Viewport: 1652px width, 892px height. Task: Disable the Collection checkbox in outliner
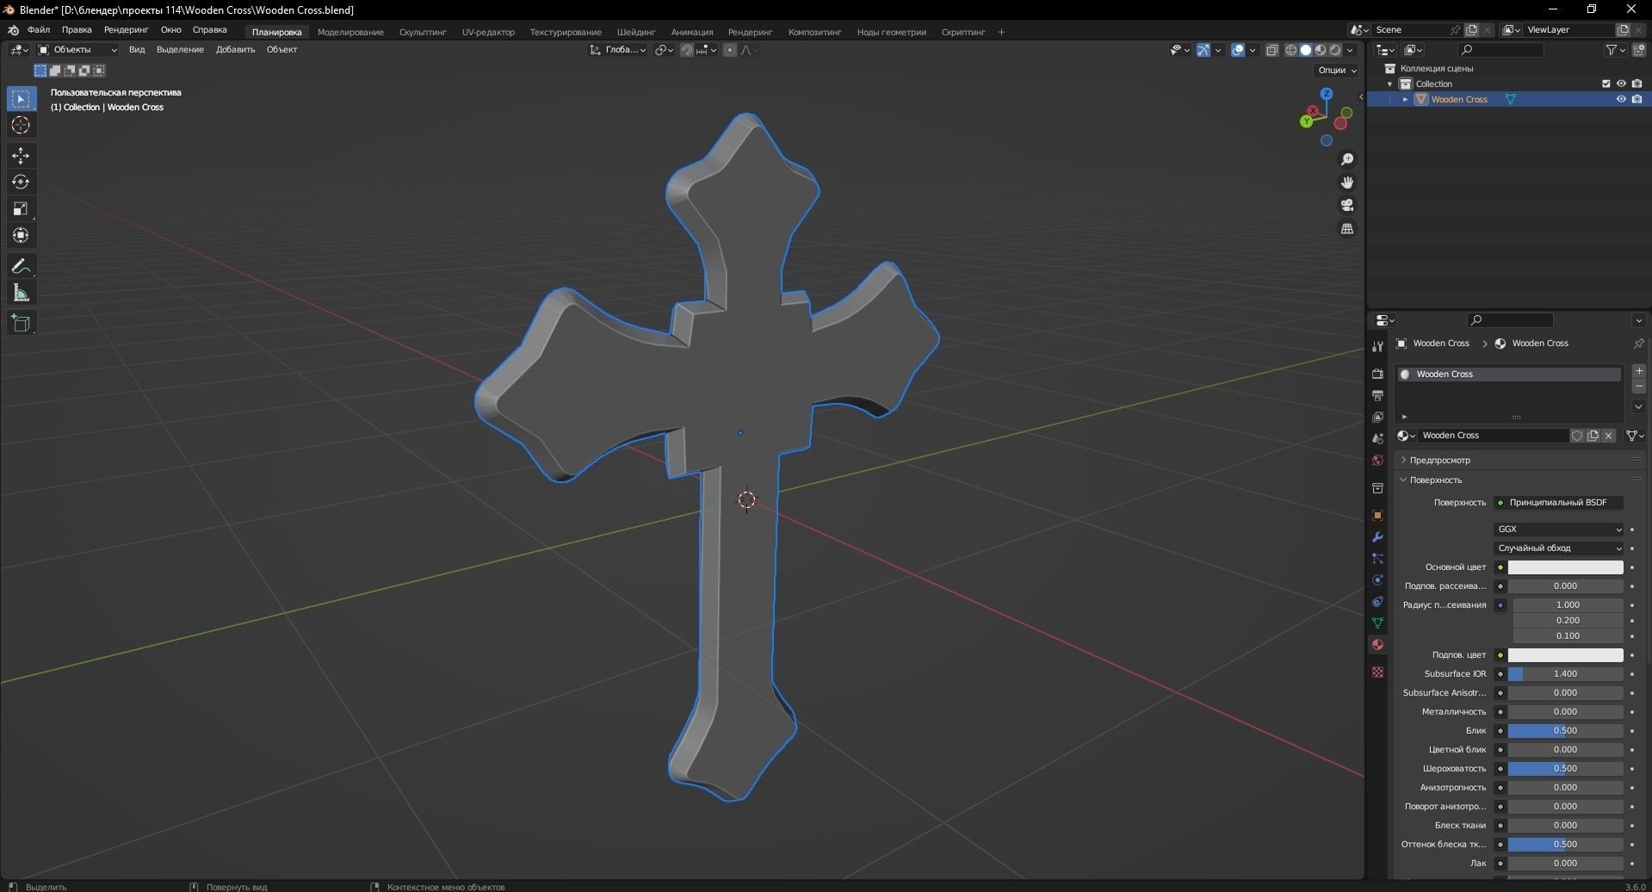point(1606,84)
